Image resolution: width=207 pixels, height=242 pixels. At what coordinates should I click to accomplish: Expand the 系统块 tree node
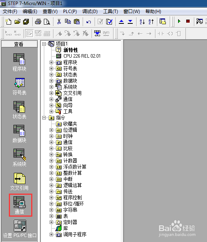pyautogui.click(x=51, y=87)
